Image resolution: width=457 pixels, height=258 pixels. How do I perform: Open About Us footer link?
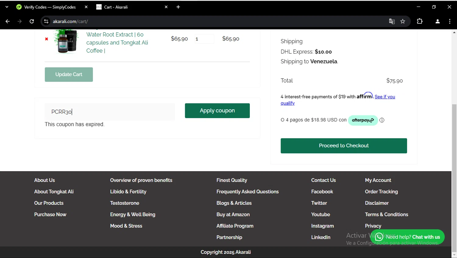tap(44, 180)
